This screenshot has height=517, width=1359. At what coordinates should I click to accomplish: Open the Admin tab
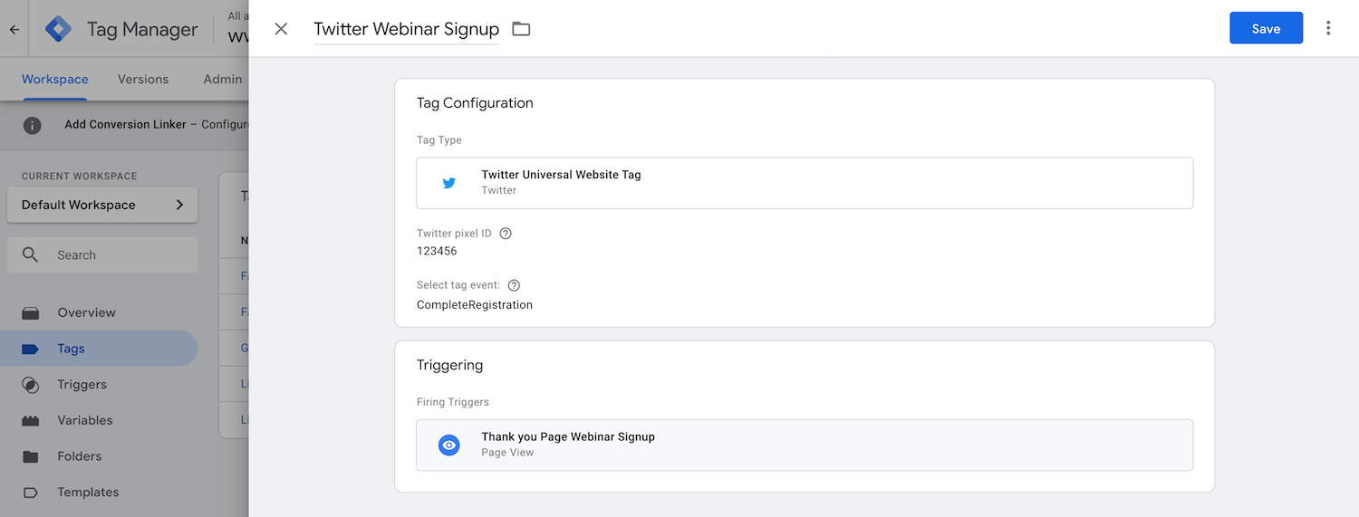(x=223, y=80)
